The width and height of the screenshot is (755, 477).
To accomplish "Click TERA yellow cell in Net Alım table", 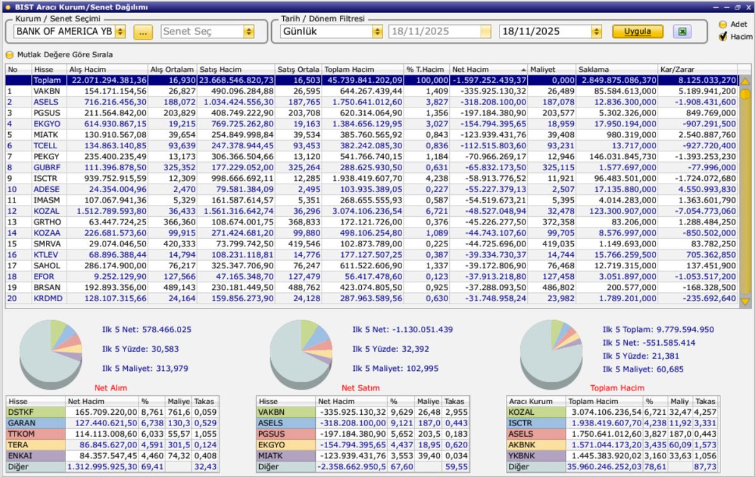I will point(35,444).
